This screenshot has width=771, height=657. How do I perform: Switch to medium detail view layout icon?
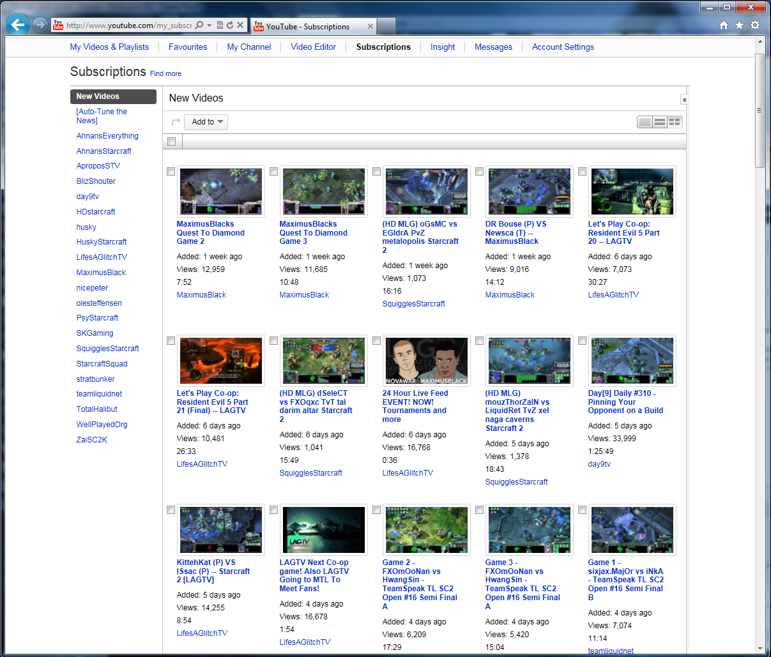pos(660,122)
